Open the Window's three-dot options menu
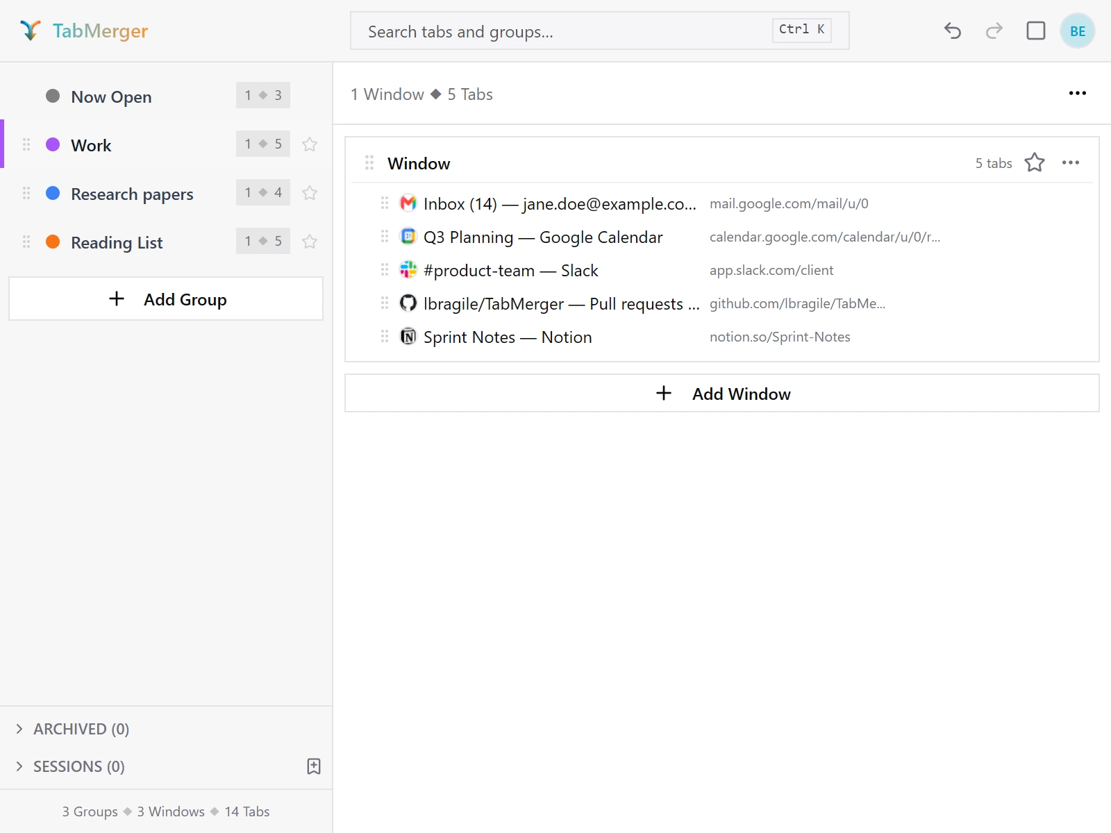Viewport: 1111px width, 833px height. click(1071, 162)
